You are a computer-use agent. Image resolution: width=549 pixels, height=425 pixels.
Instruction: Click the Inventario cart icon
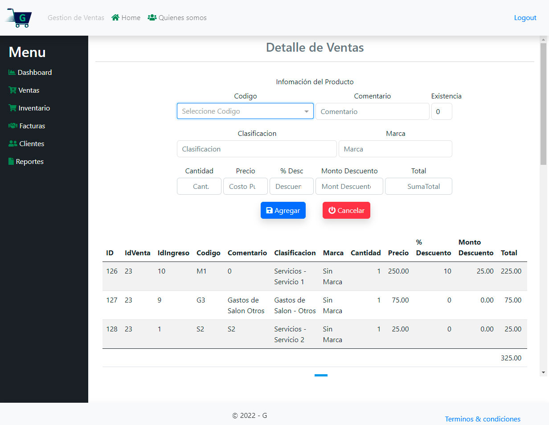[12, 108]
